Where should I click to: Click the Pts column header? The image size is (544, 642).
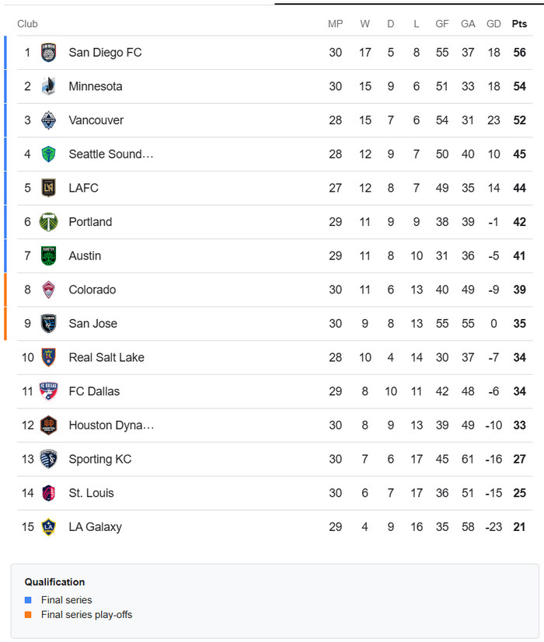pyautogui.click(x=519, y=24)
